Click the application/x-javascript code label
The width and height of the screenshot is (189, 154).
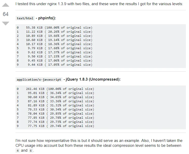[39, 80]
